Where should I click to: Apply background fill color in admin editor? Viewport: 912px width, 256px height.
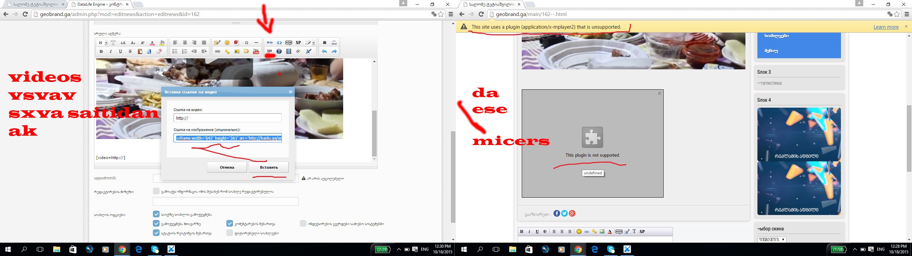point(162,42)
